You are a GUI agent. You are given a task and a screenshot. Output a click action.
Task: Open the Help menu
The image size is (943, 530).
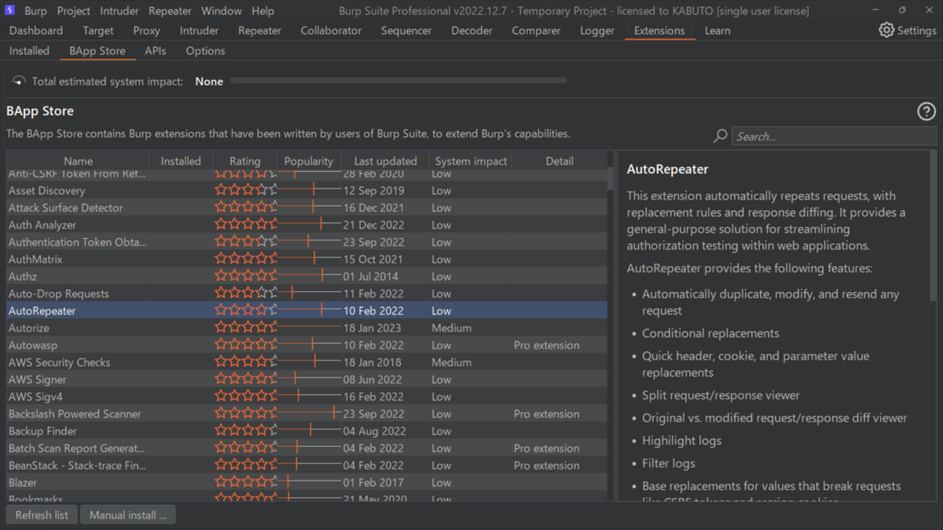262,11
